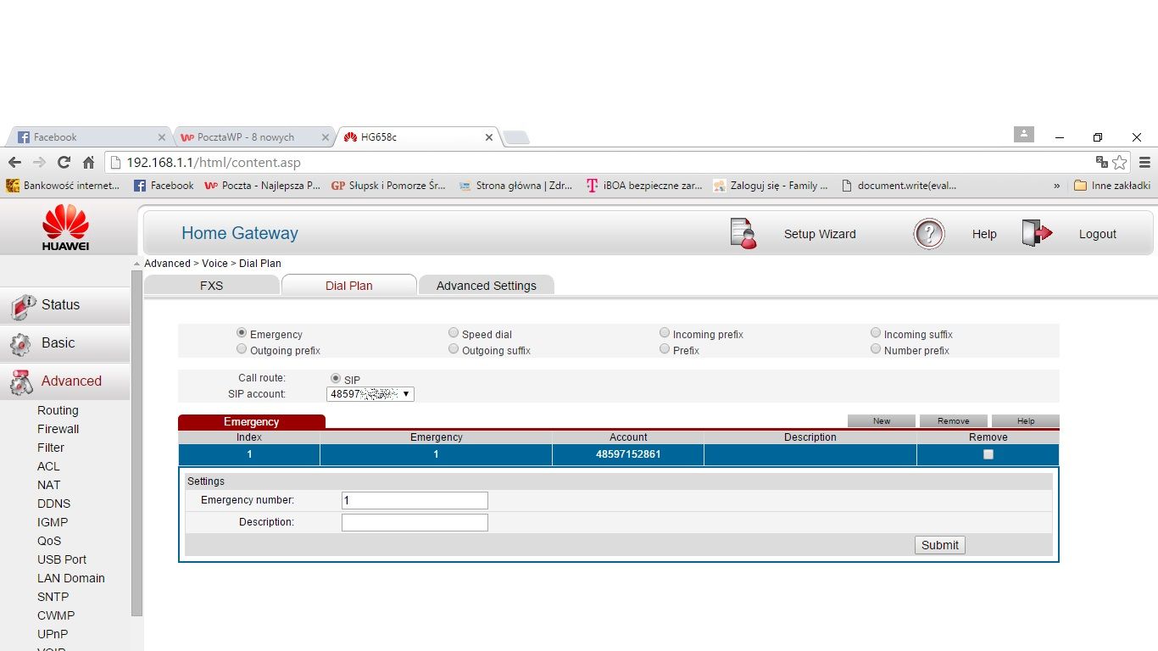Switch to the FXS tab
The height and width of the screenshot is (651, 1158).
tap(211, 286)
